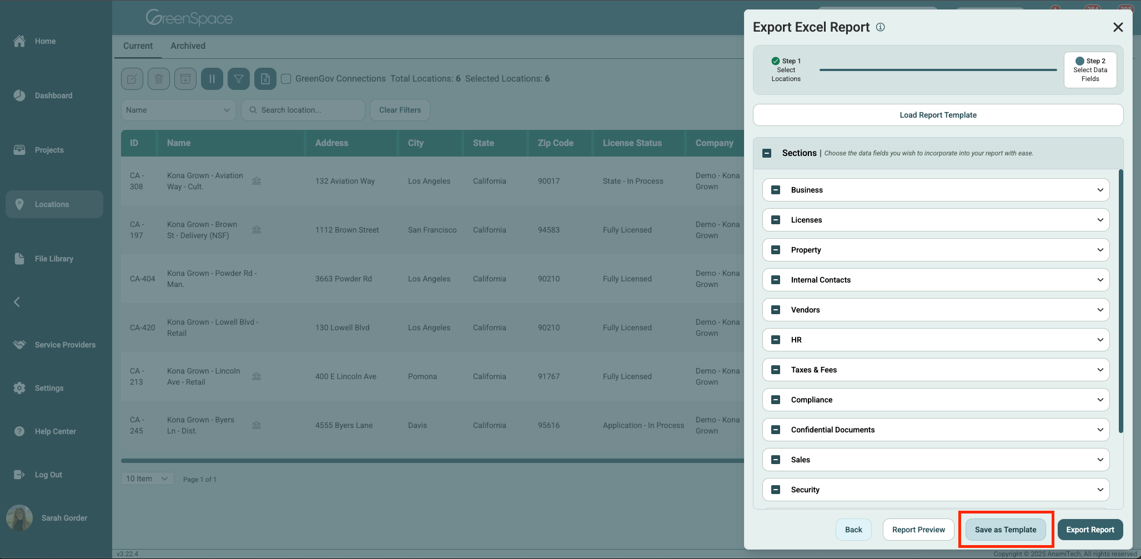Expand the Compliance section chevron
Screen dimensions: 1141x559
(1100, 400)
